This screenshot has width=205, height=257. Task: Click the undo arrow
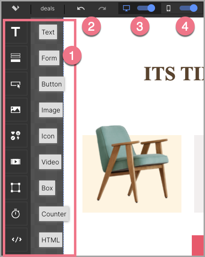(81, 9)
